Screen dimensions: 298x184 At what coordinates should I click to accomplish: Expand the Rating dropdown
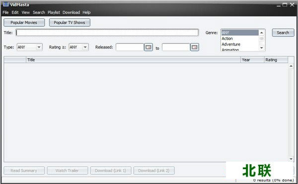[x=85, y=47]
